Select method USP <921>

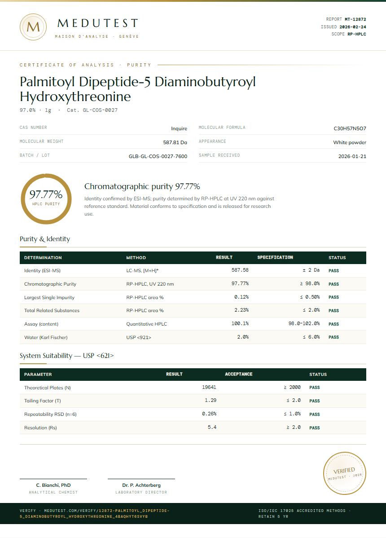pyautogui.click(x=139, y=337)
